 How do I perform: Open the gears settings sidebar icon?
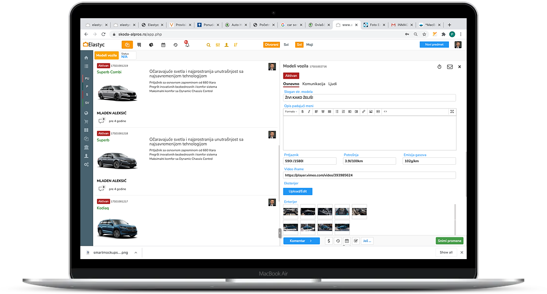coord(86,165)
